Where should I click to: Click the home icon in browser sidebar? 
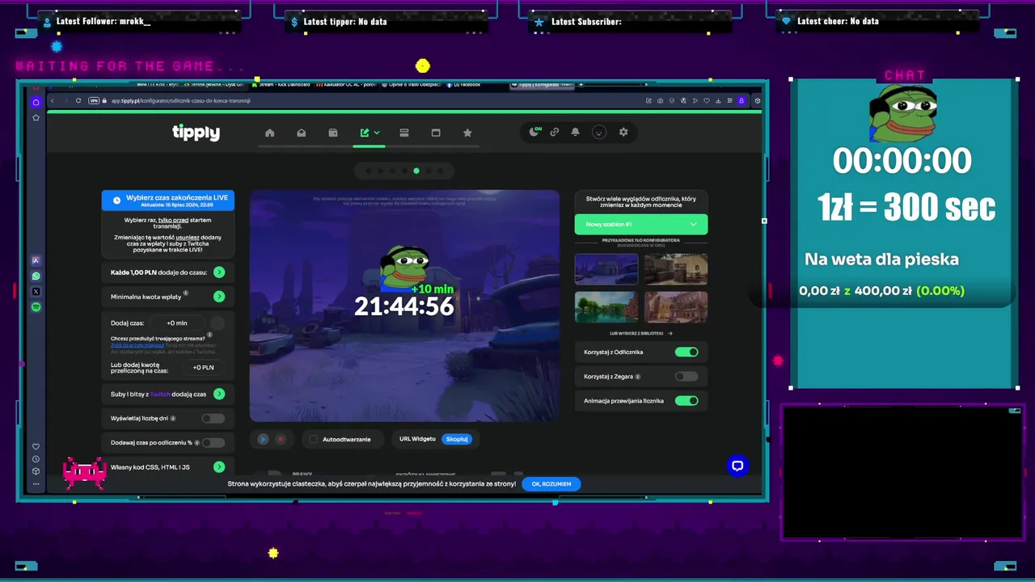coord(36,102)
